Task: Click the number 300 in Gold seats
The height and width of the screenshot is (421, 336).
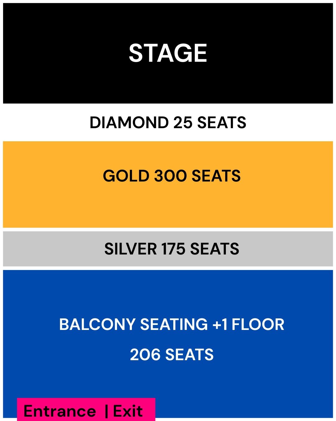Action: click(x=171, y=176)
